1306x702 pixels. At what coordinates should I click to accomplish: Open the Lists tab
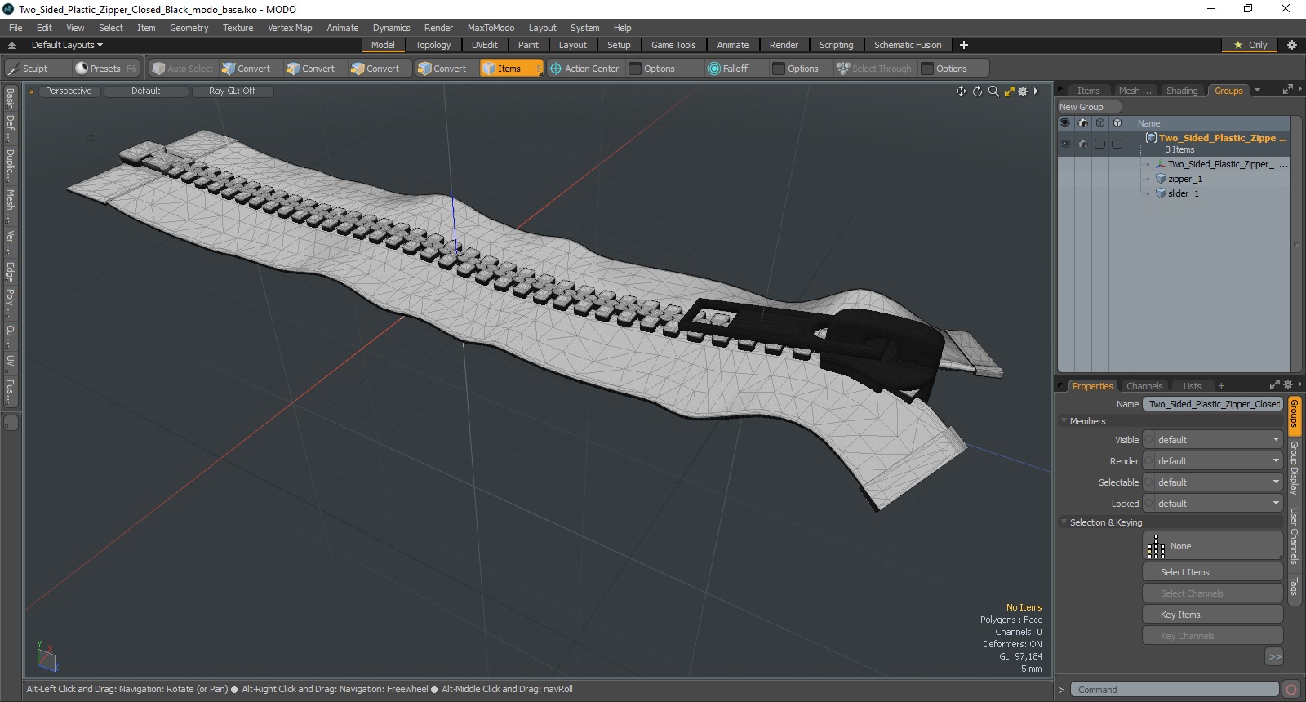[x=1192, y=386]
